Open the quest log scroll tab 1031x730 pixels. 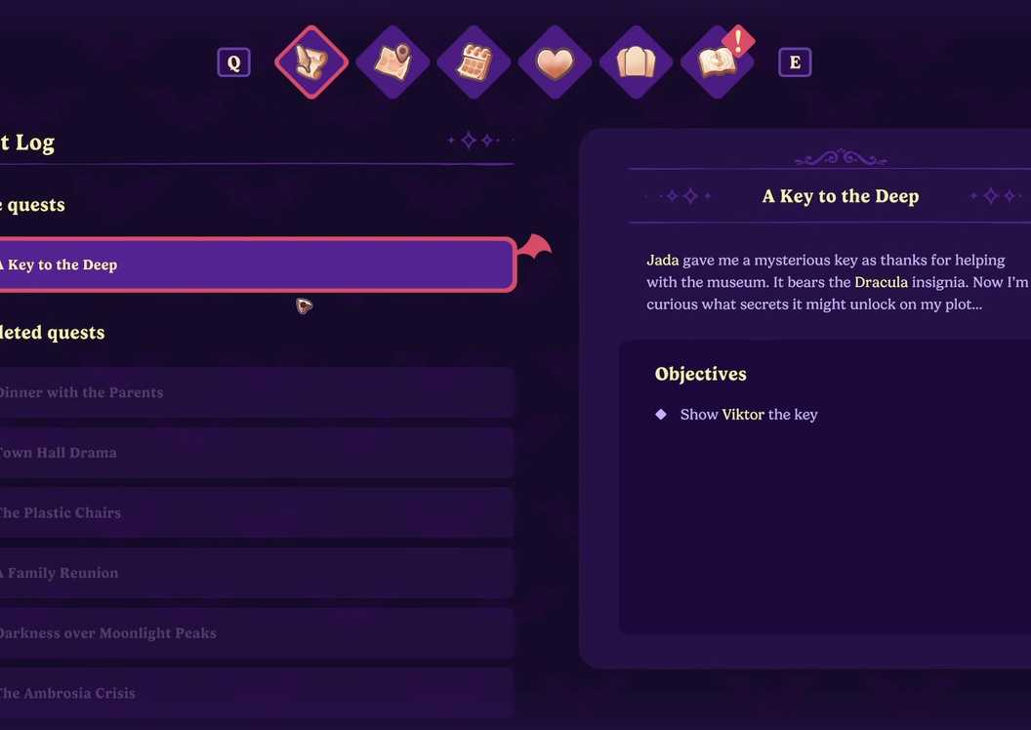[311, 62]
